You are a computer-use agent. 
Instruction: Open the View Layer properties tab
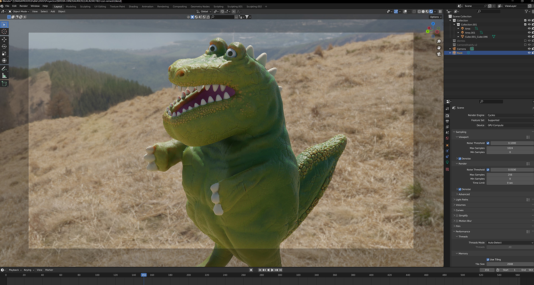pyautogui.click(x=447, y=127)
